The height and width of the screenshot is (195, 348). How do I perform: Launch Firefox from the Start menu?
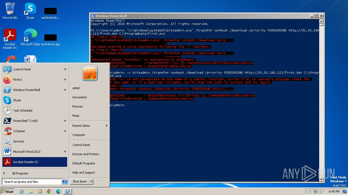(35, 80)
